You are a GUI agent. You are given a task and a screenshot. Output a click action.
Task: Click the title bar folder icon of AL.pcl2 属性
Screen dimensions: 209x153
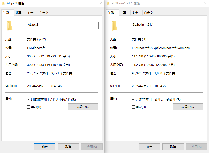pyautogui.click(x=4, y=3)
